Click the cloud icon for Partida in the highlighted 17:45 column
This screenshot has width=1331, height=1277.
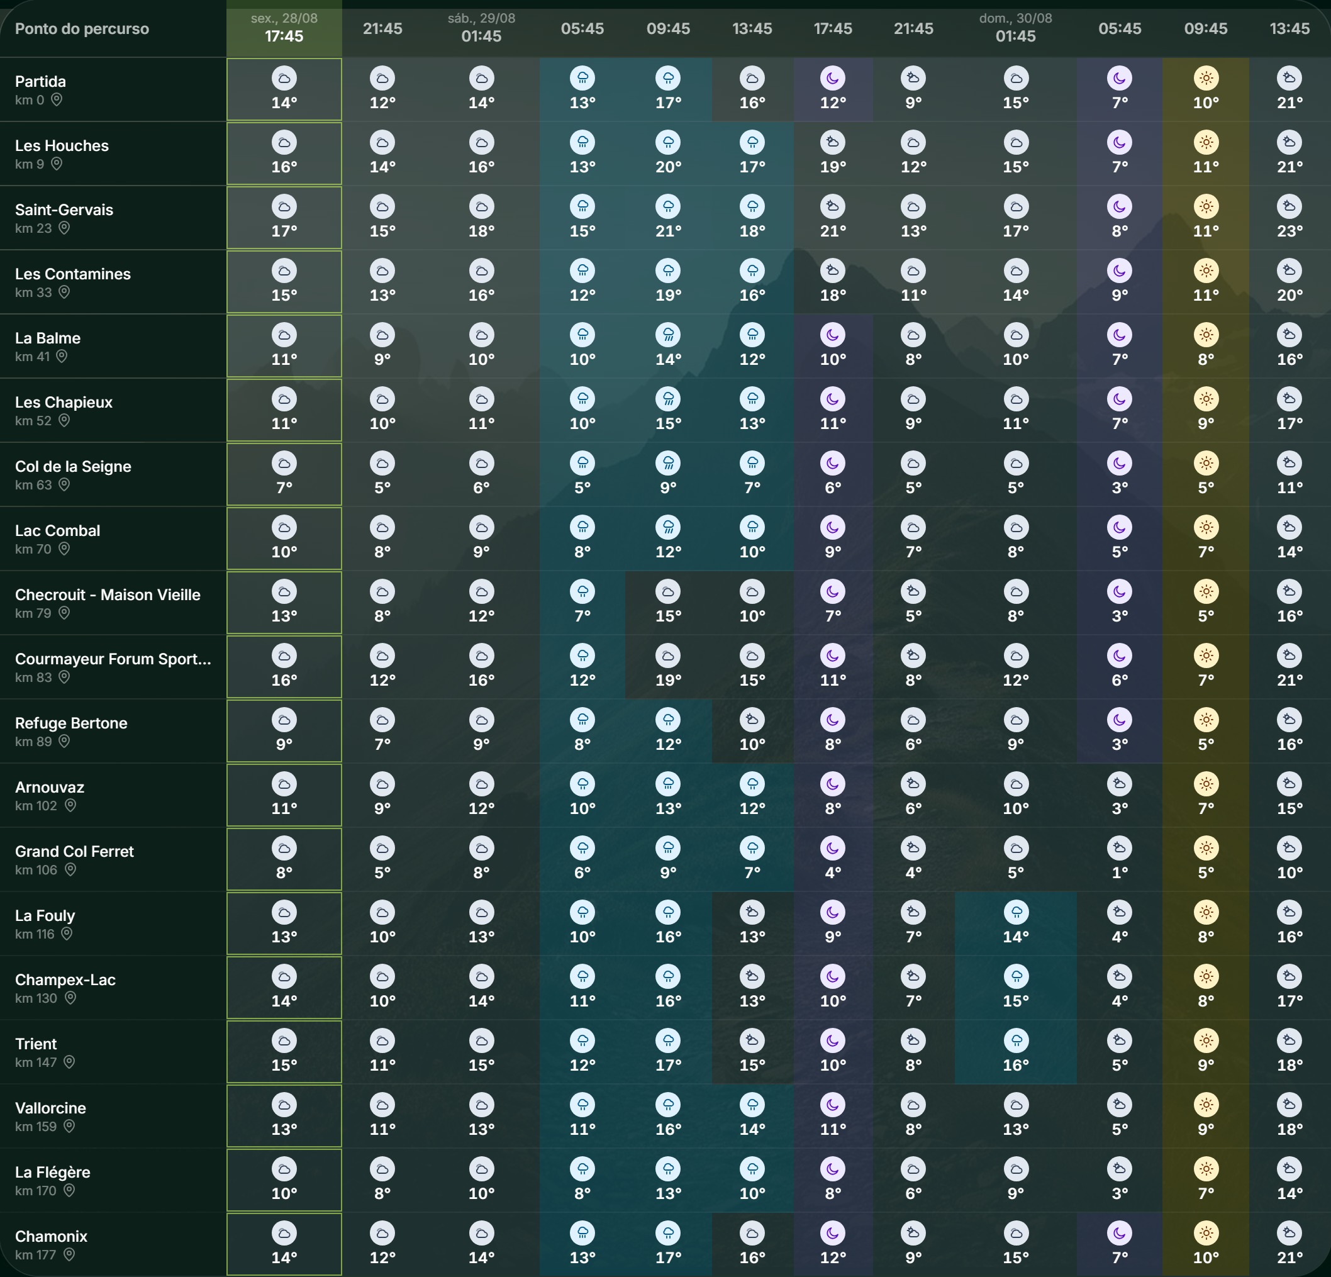284,78
